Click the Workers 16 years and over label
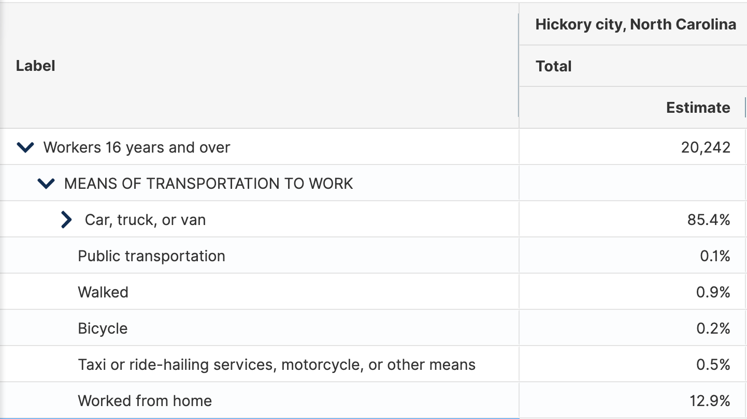Image resolution: width=747 pixels, height=419 pixels. (137, 147)
